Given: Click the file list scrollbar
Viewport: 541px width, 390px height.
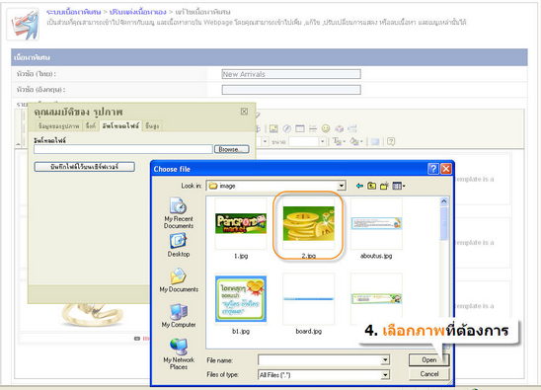Looking at the screenshot, I should pos(443,273).
